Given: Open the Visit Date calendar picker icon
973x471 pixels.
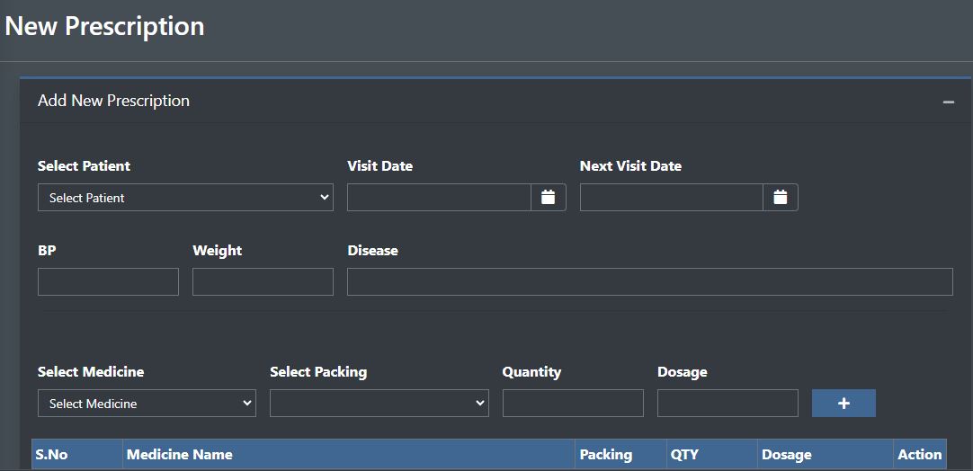Looking at the screenshot, I should coord(548,198).
